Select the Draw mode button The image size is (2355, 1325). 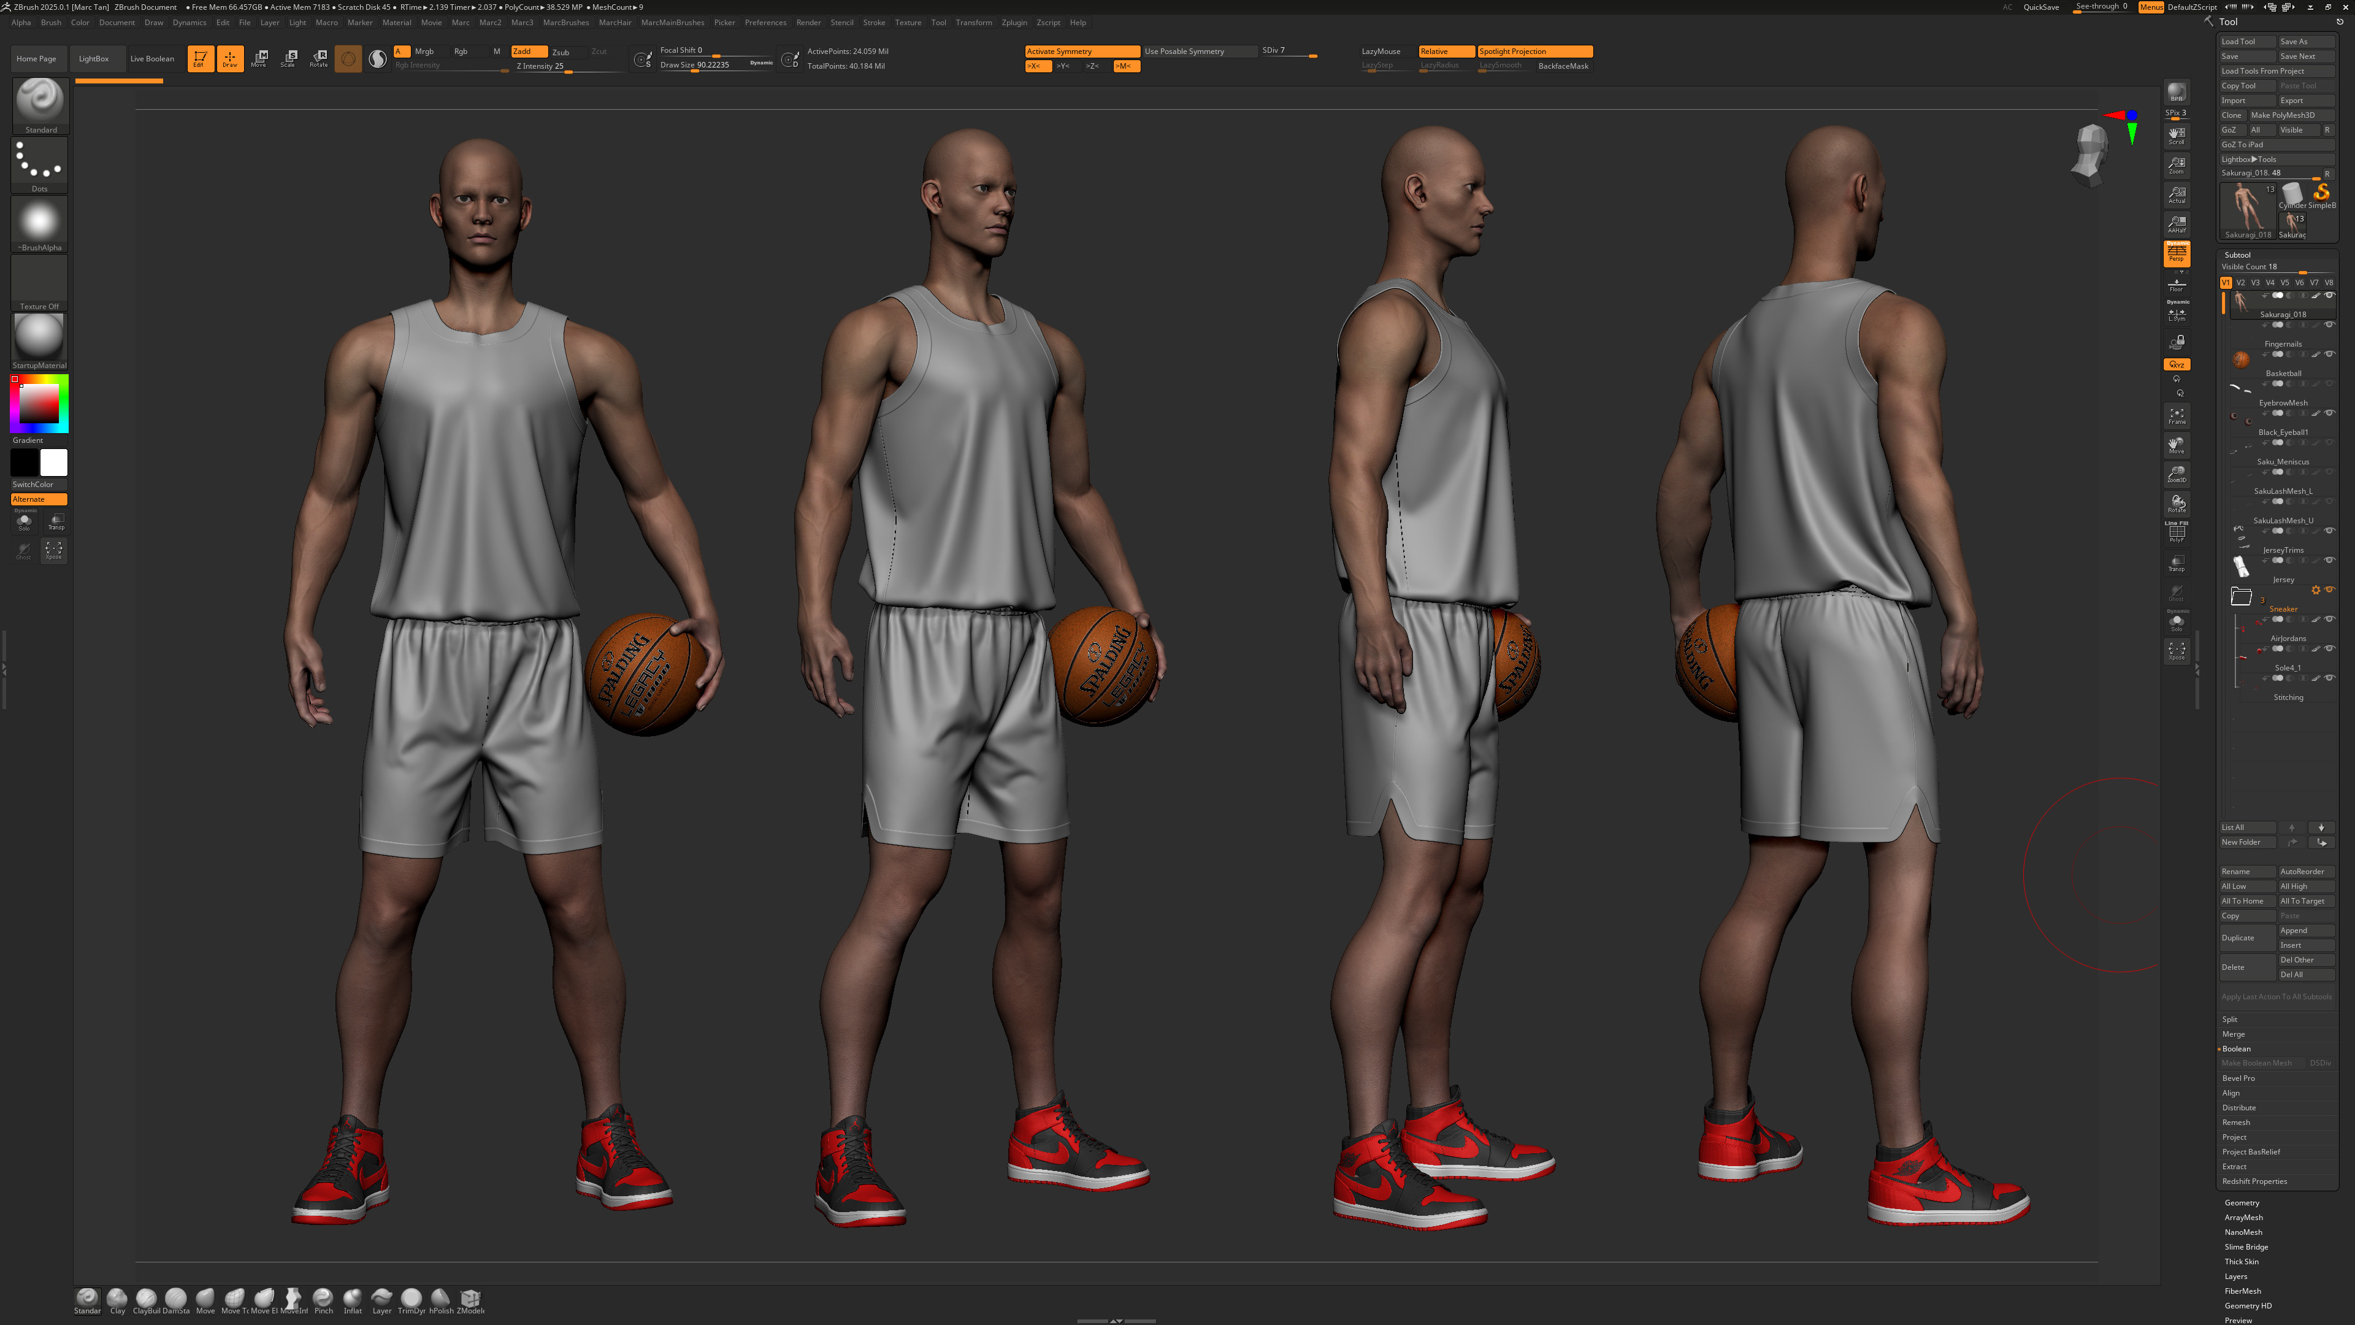[231, 58]
